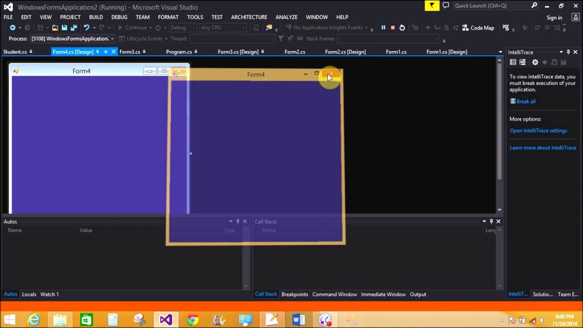The image size is (583, 328).
Task: Switch to the Immediate Window tab
Action: click(x=383, y=294)
